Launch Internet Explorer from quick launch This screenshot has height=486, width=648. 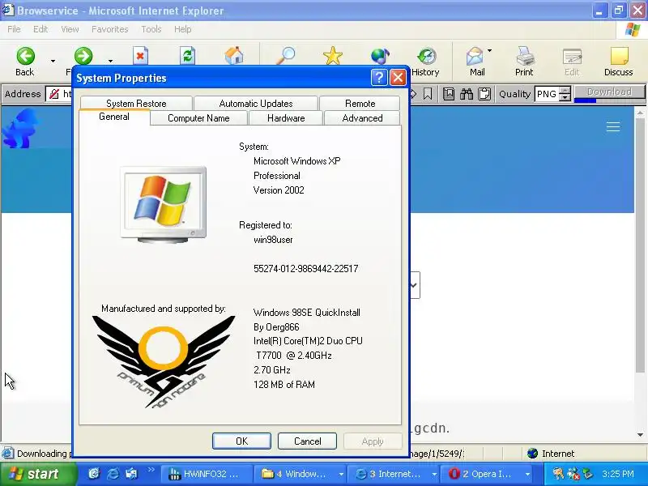tap(113, 474)
